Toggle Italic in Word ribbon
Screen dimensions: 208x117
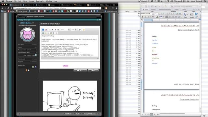point(146,17)
